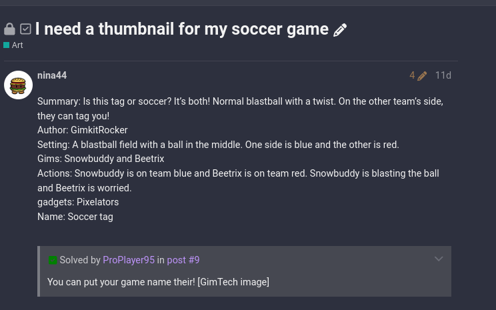Image resolution: width=496 pixels, height=310 pixels.
Task: Click the green solved icon in quote
Action: (53, 260)
